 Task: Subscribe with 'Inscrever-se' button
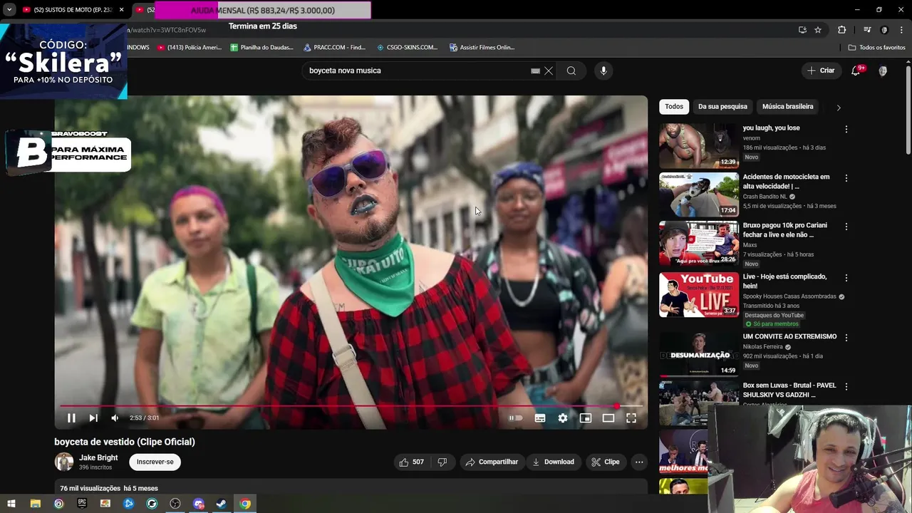coord(155,462)
